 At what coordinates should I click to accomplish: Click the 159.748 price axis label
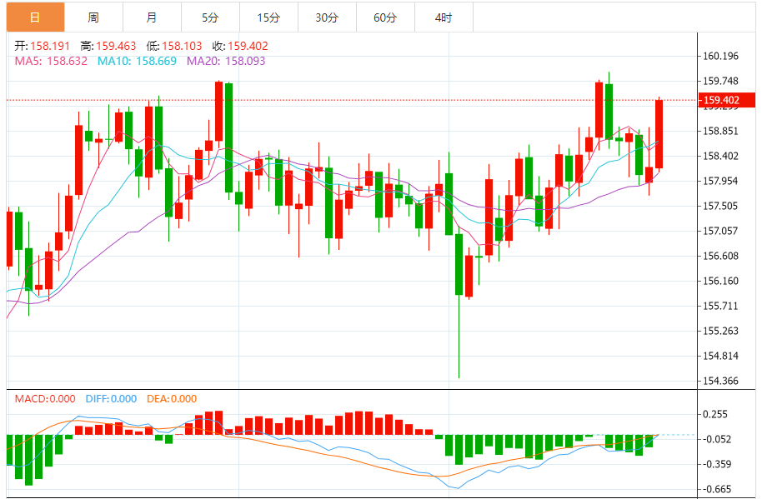pos(720,81)
